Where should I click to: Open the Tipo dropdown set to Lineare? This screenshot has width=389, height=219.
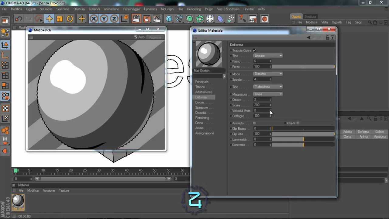[268, 56]
